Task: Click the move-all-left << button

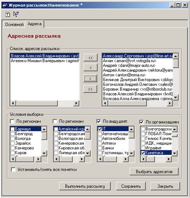Action: tap(91, 58)
